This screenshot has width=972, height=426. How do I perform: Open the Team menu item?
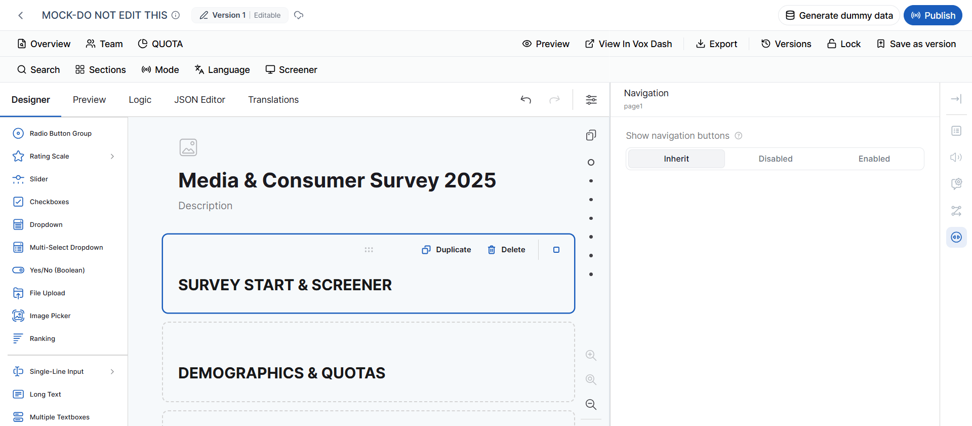coord(104,44)
